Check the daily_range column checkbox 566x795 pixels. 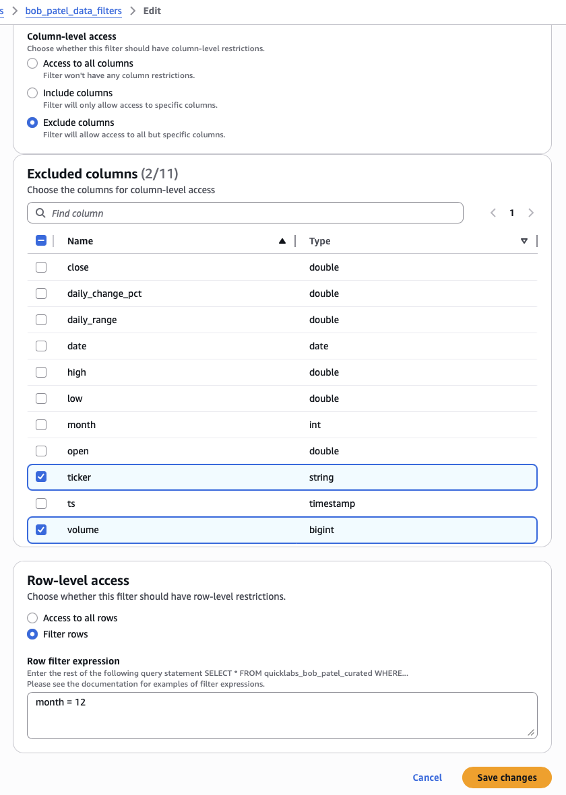coord(41,320)
